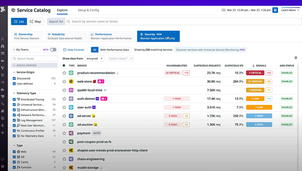
Task: Toggle the My Teams switch
Action: click(x=53, y=50)
